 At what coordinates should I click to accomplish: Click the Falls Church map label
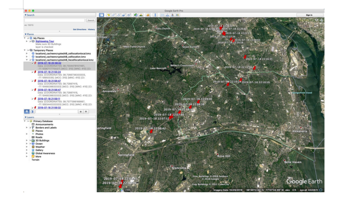click(x=163, y=28)
